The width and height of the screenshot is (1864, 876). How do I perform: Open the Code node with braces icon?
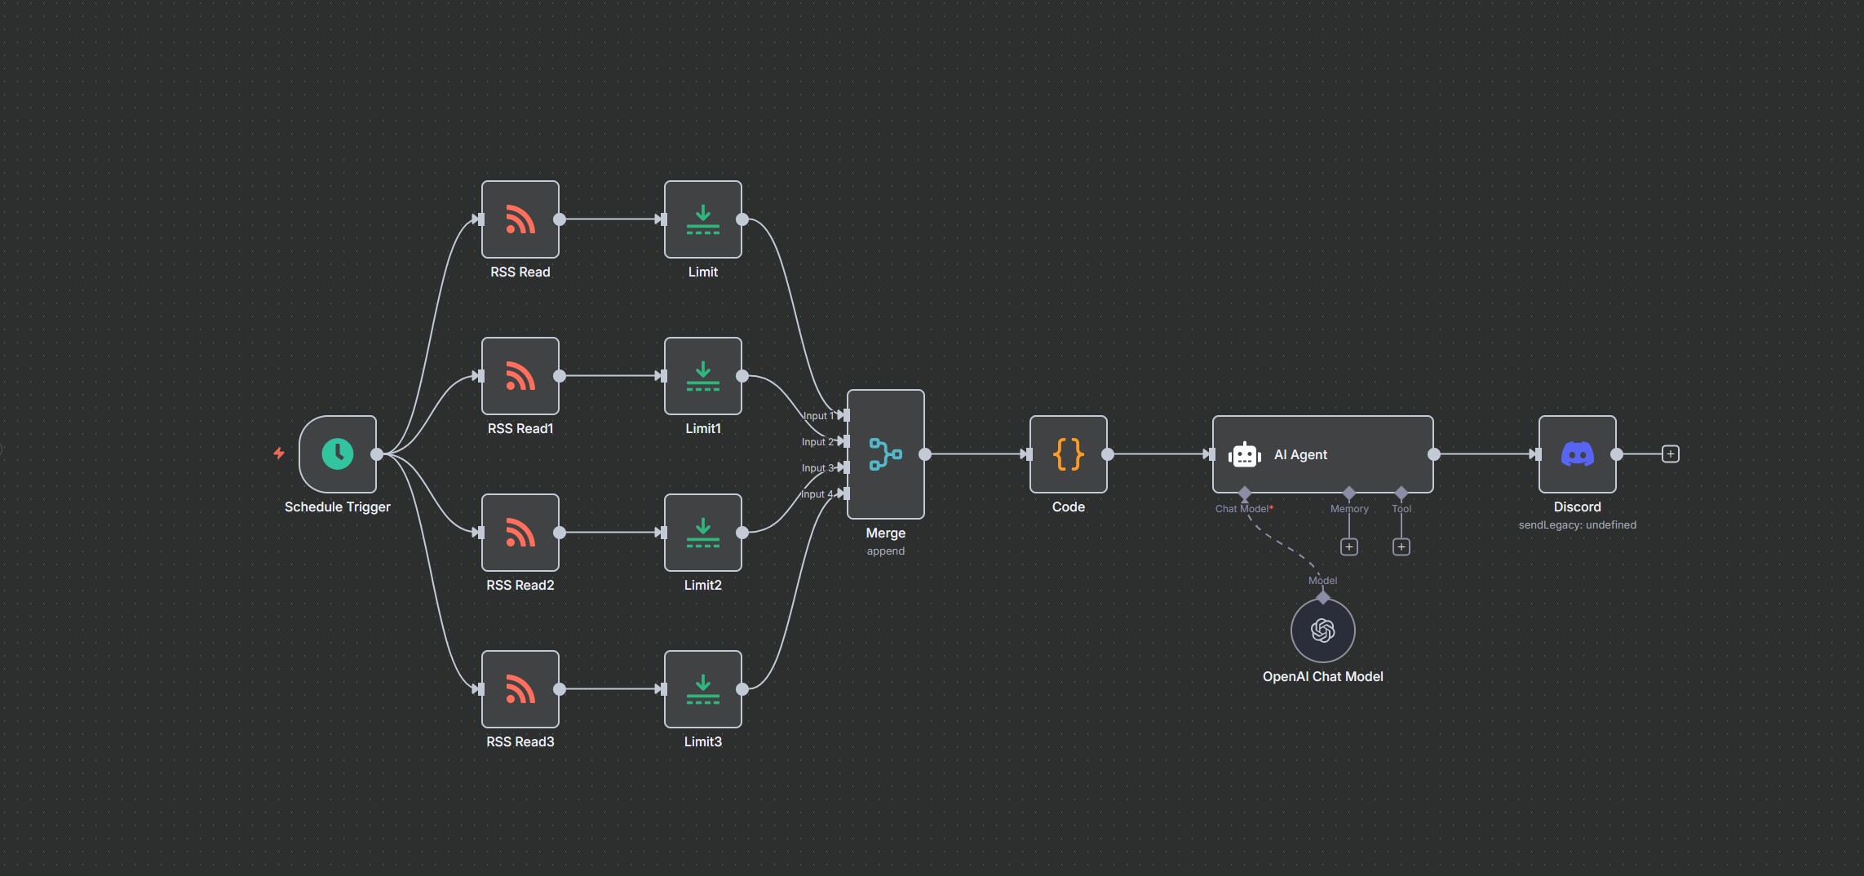click(x=1069, y=454)
